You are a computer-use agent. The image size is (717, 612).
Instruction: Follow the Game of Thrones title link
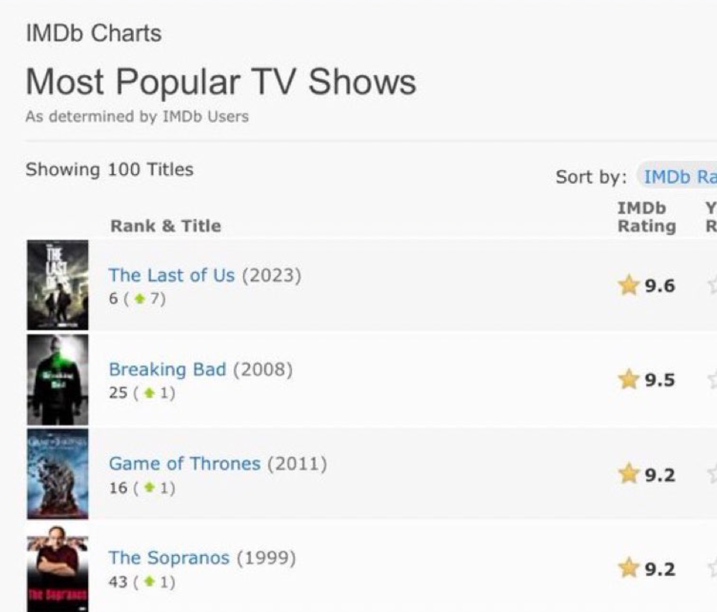[x=185, y=463]
